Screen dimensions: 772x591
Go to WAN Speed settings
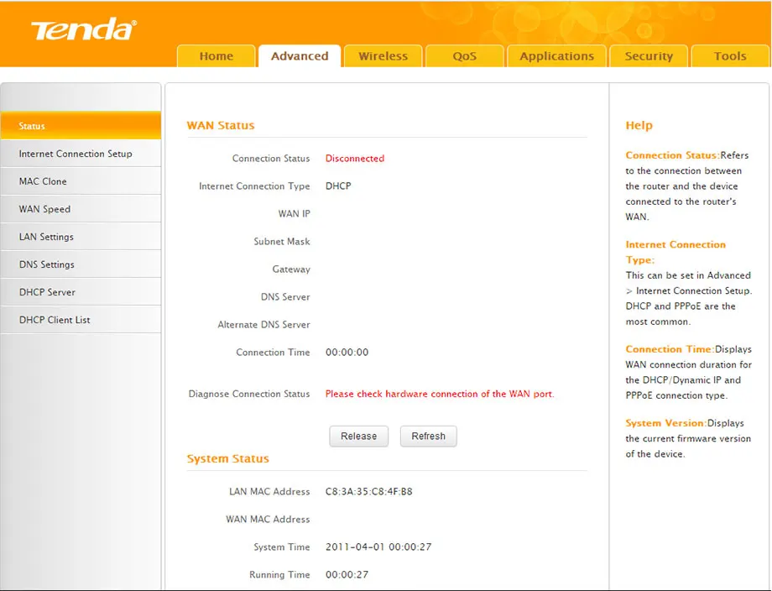tap(81, 209)
